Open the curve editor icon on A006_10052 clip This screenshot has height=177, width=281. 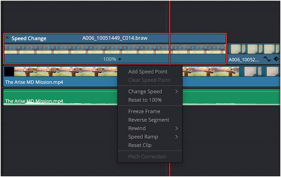point(267,59)
